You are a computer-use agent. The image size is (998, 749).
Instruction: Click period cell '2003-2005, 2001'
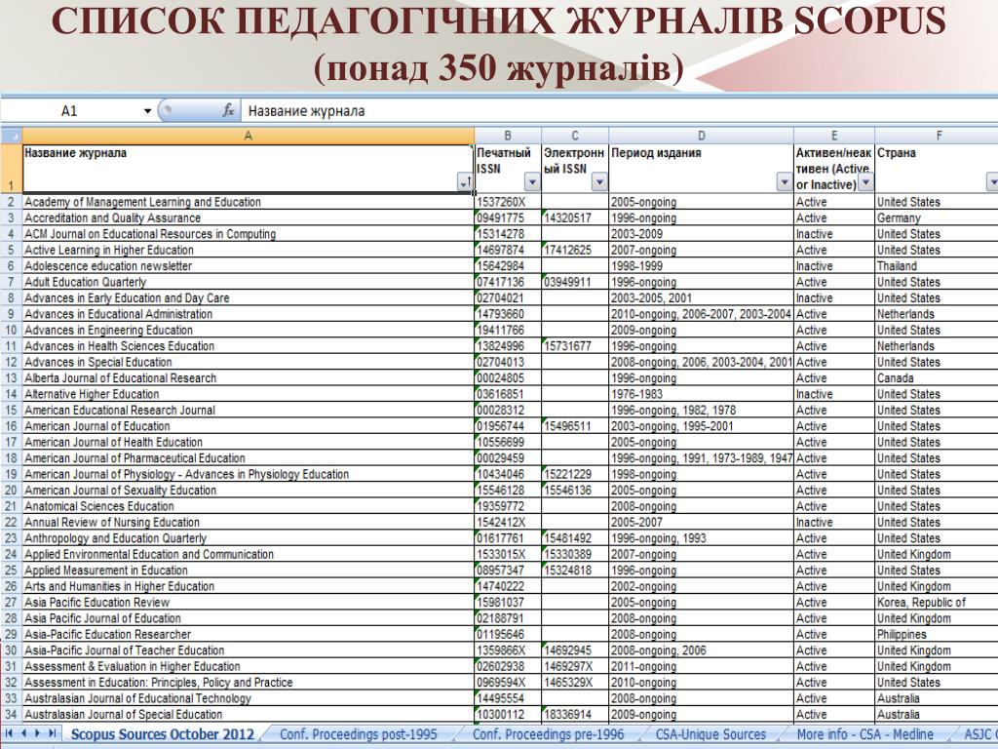[702, 298]
